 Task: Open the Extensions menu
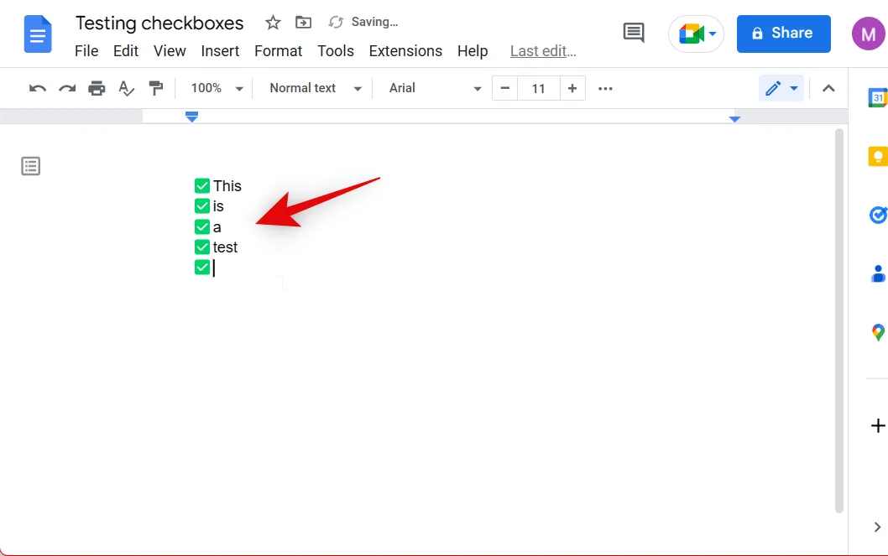[x=405, y=51]
